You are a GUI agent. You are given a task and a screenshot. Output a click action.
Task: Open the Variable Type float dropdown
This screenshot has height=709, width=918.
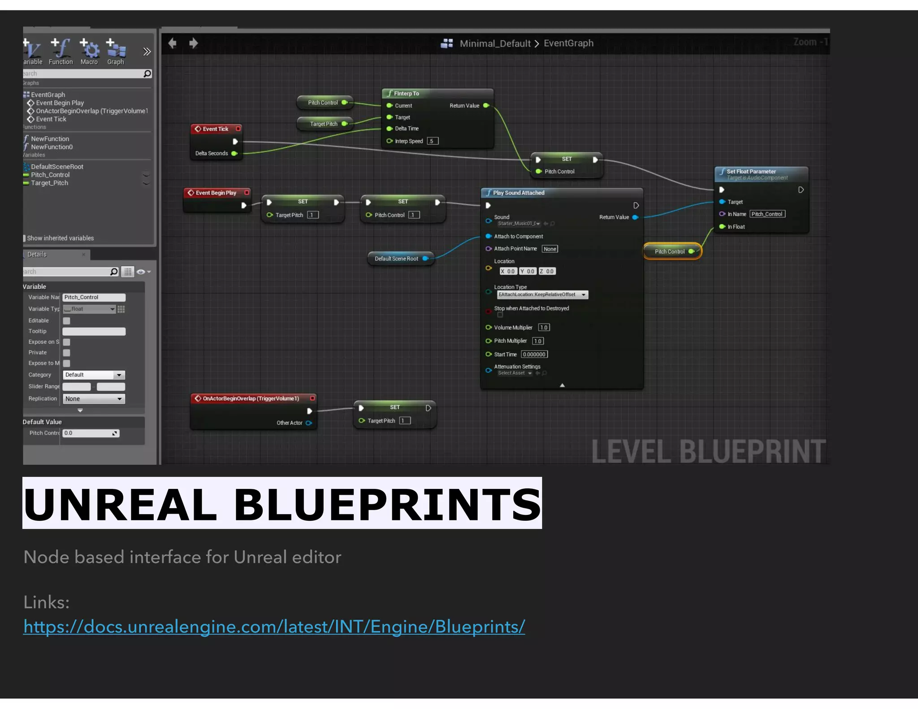[x=89, y=309]
